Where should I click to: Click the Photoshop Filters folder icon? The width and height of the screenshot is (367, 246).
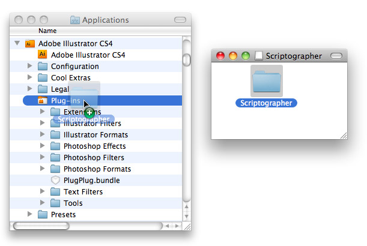click(55, 157)
